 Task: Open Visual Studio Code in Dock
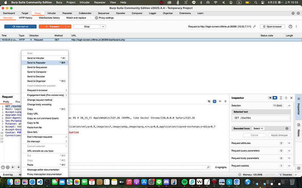click(x=40, y=182)
